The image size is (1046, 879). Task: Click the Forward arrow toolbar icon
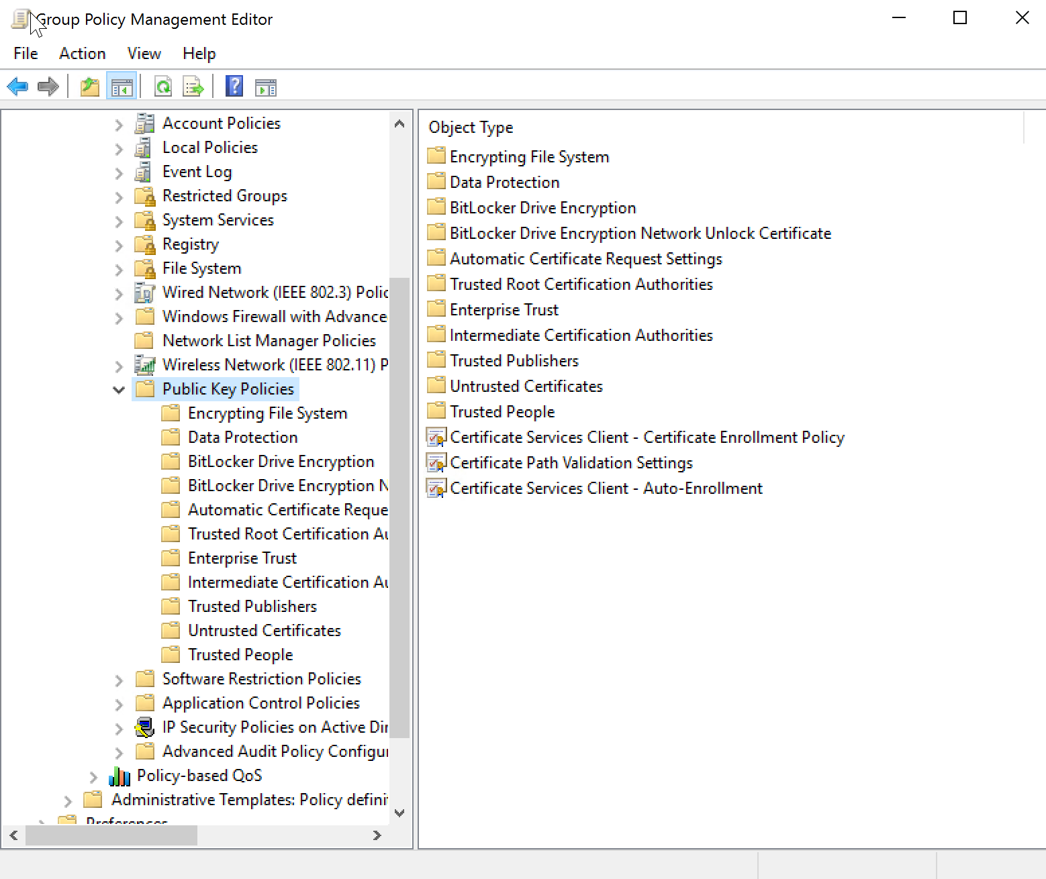click(48, 87)
